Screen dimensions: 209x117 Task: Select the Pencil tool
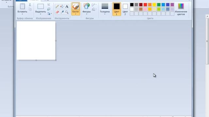coord(57,6)
